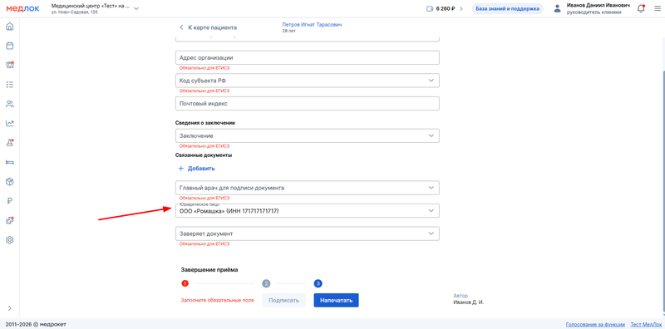Open the warehouse box icon
Screen dimensions: 665x329
(9, 182)
